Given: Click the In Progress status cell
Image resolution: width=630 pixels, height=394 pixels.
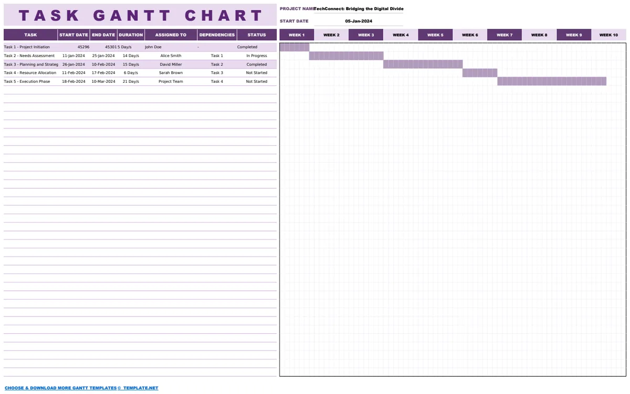Looking at the screenshot, I should [x=257, y=56].
